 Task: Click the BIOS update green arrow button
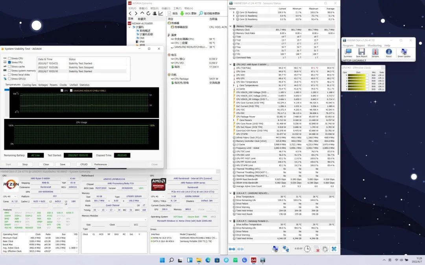pyautogui.click(x=188, y=13)
